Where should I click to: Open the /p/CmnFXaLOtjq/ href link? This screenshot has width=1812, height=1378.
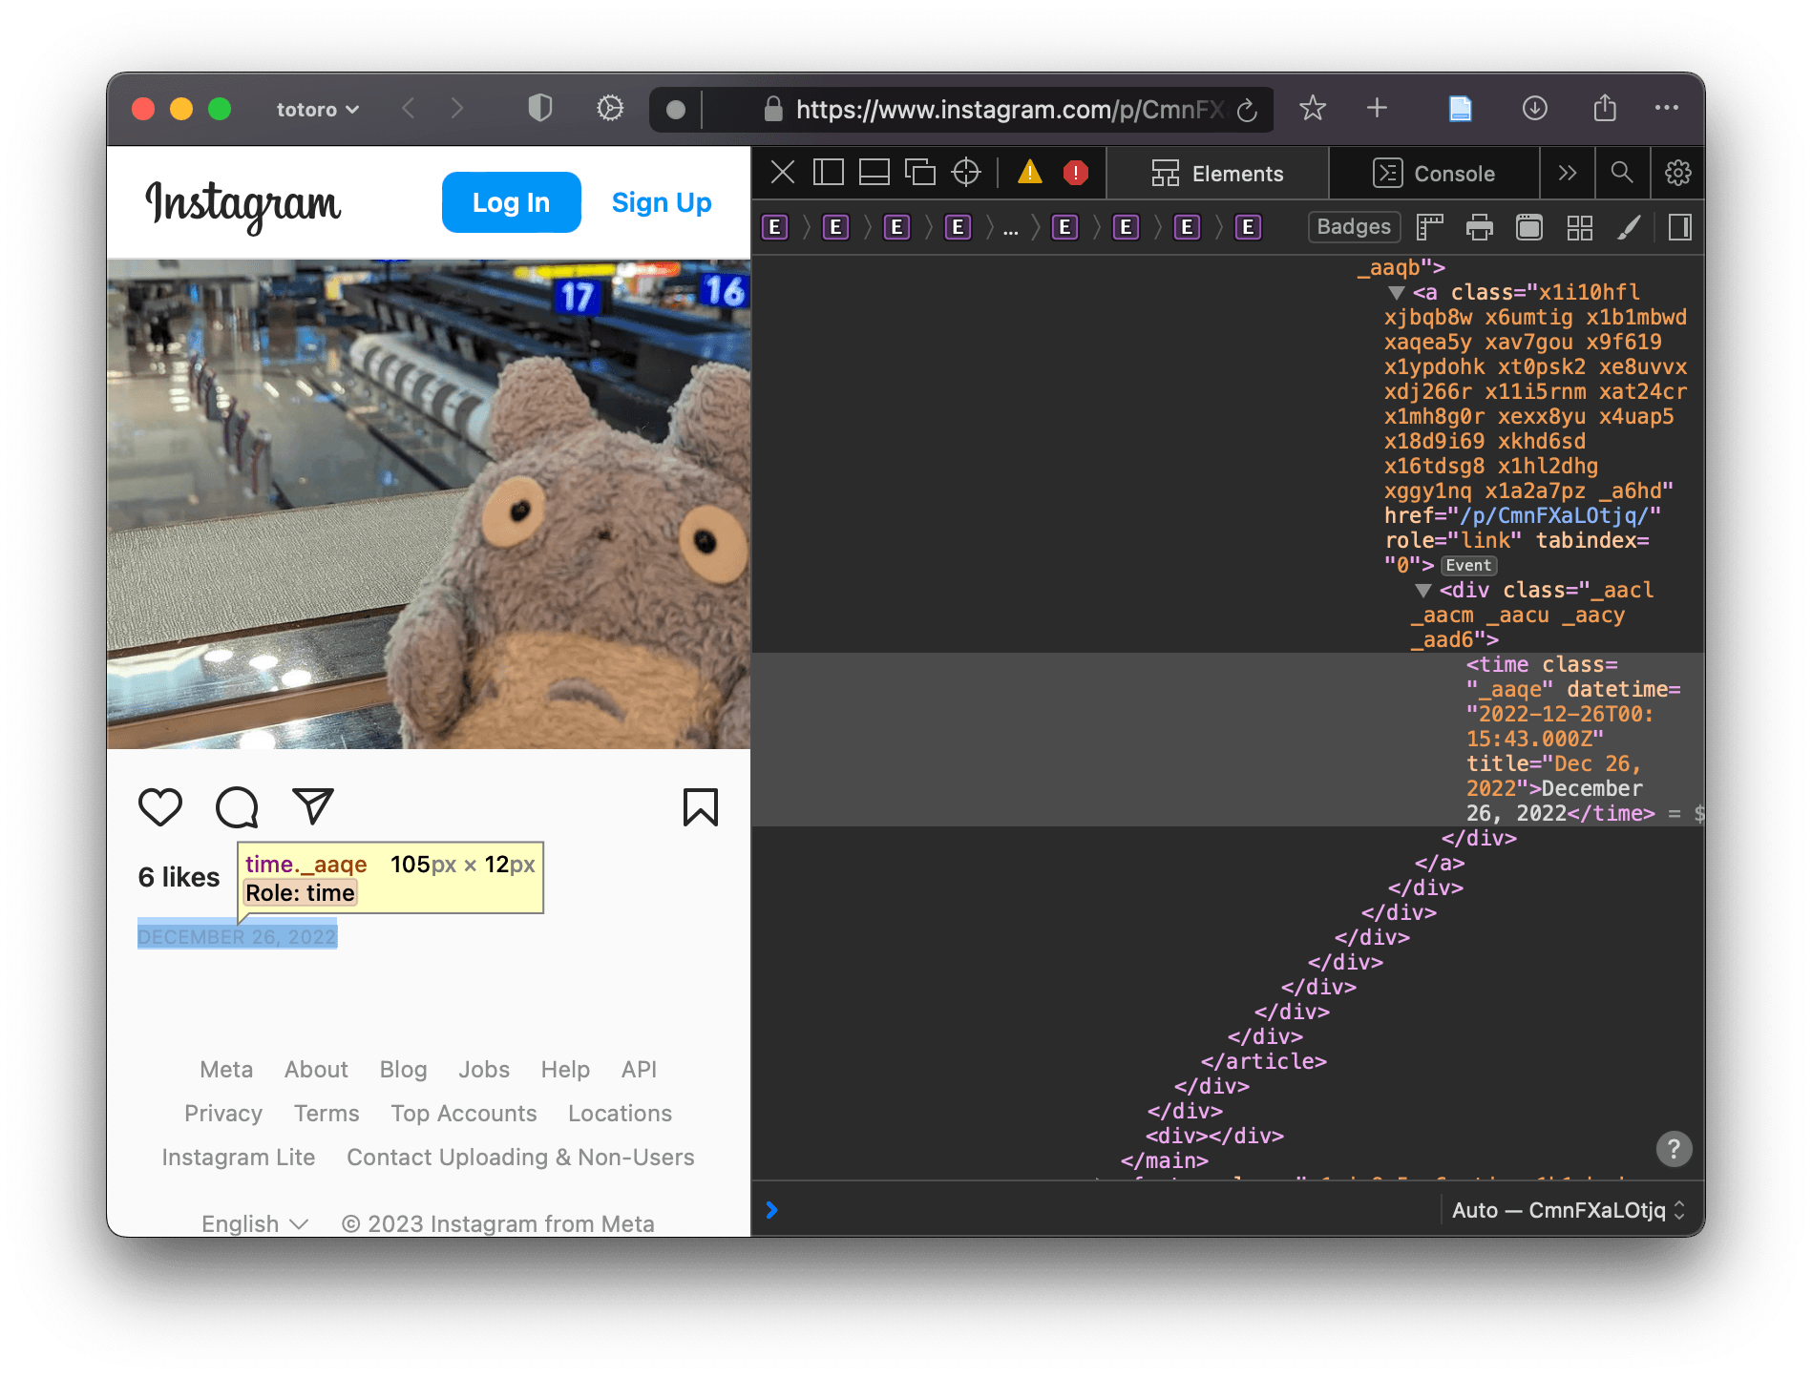[1553, 515]
